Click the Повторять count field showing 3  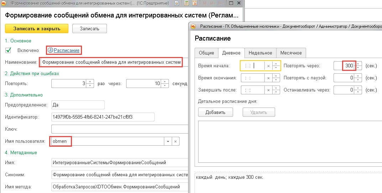69,83
